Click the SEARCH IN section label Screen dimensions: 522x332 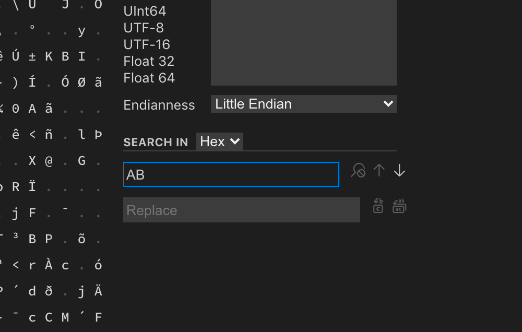[156, 141]
